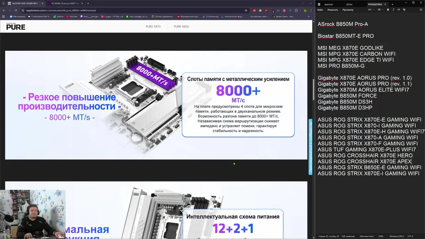Toggle bold formatting in Notepad
This screenshot has height=239, width=425.
[388, 10]
